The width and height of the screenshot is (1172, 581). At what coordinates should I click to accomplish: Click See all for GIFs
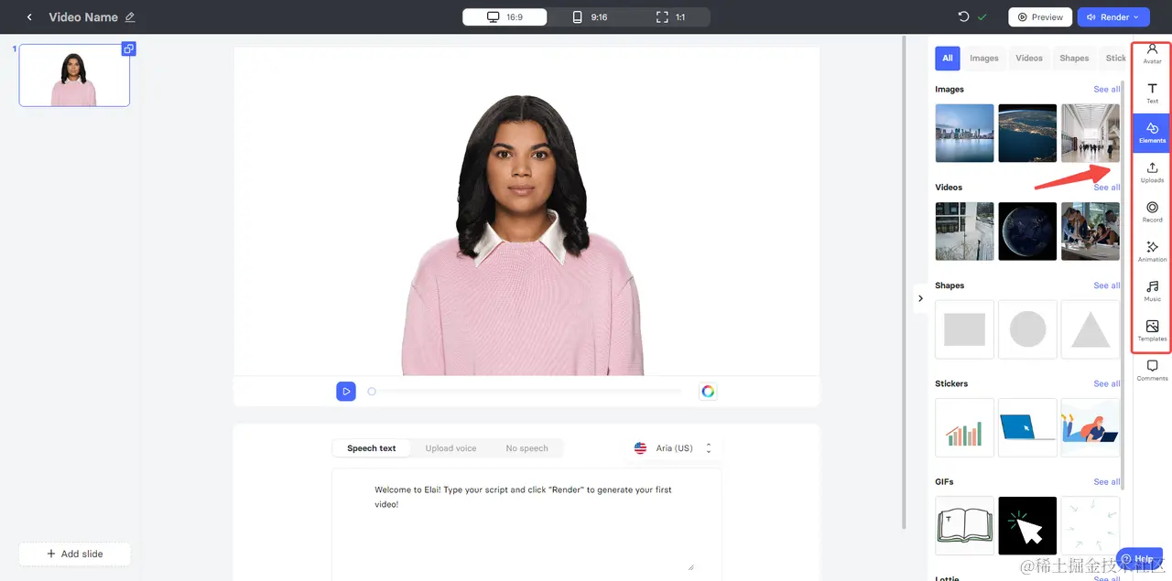click(x=1106, y=482)
